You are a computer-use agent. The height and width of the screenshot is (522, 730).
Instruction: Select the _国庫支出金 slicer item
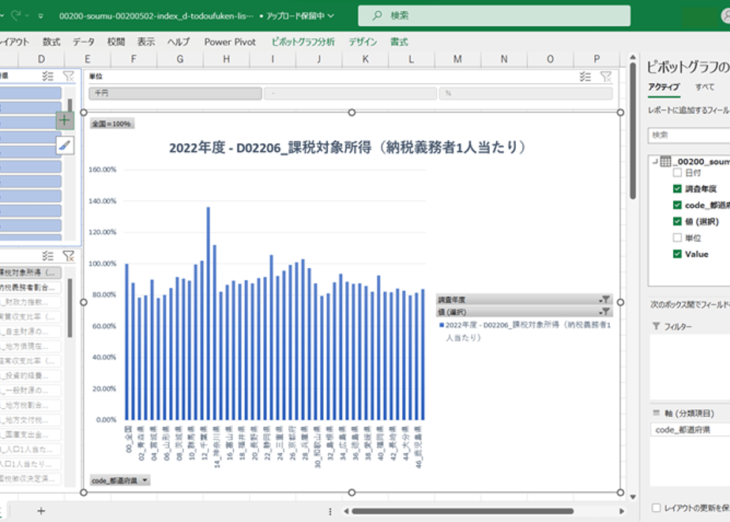(30, 434)
